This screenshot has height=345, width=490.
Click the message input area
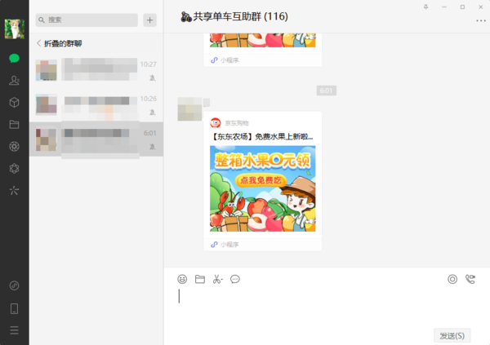(x=327, y=306)
